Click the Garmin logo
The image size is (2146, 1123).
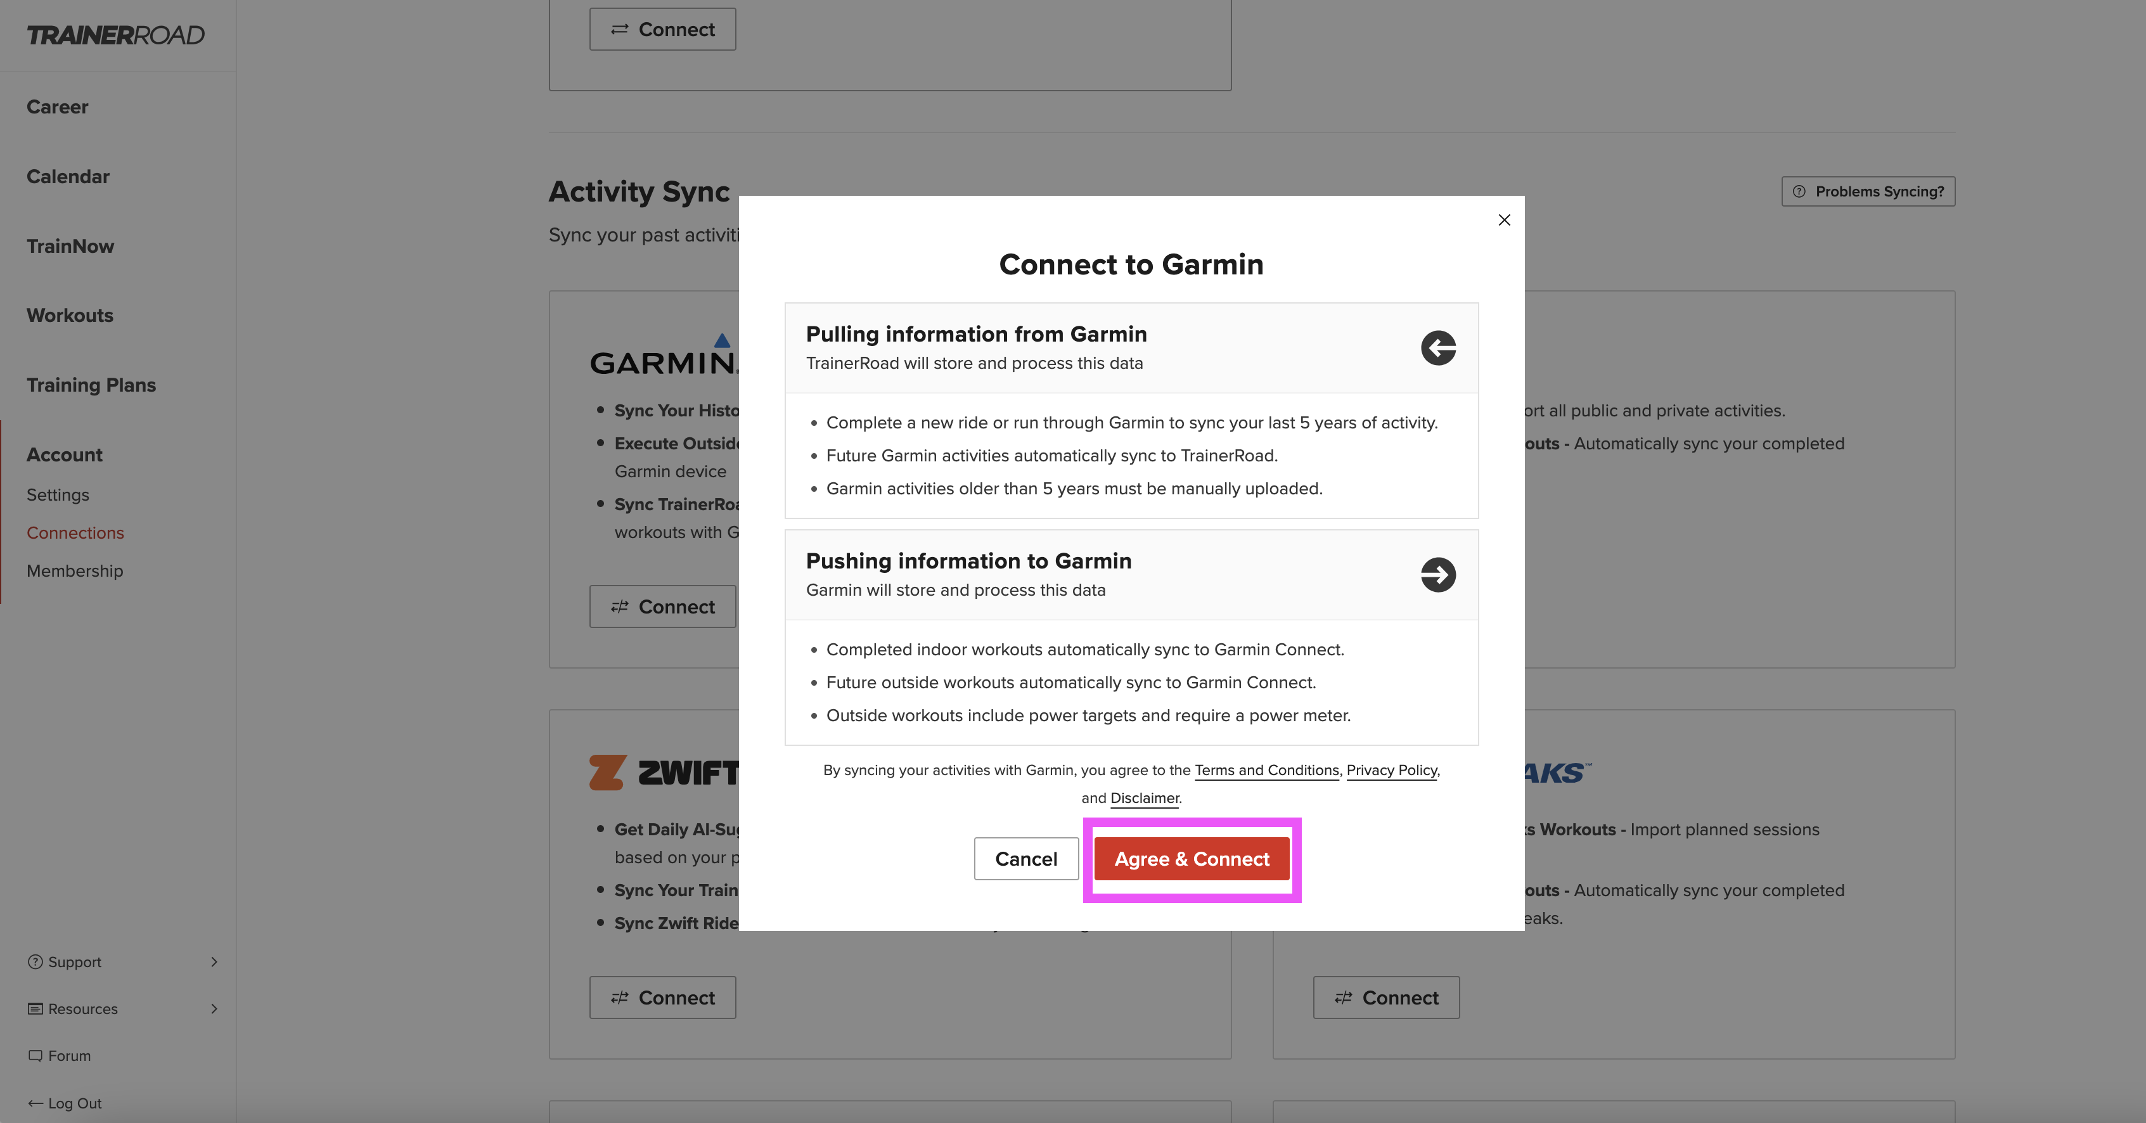click(664, 355)
